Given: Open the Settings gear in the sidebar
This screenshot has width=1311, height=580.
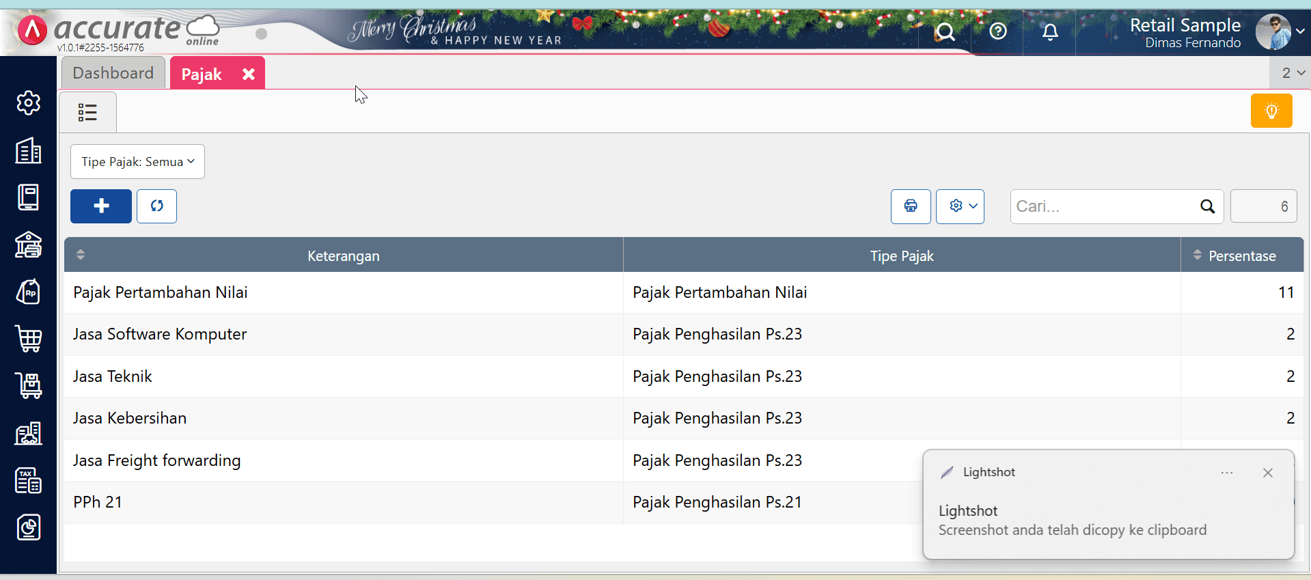Looking at the screenshot, I should coord(28,103).
